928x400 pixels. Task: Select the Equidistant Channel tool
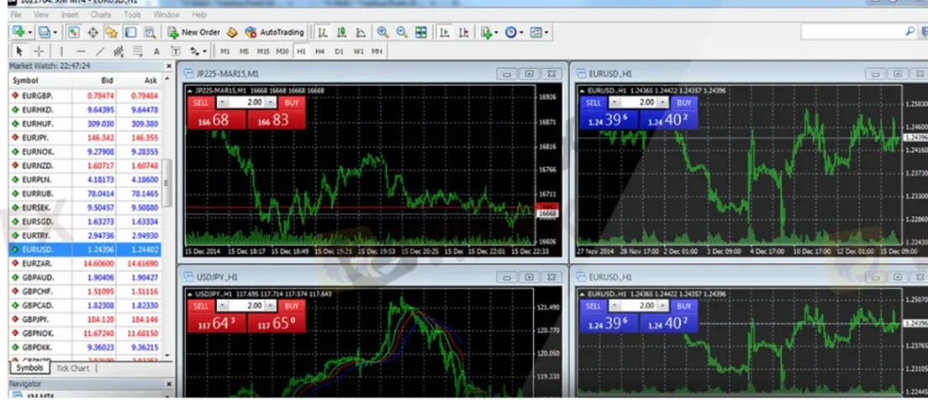tap(119, 51)
